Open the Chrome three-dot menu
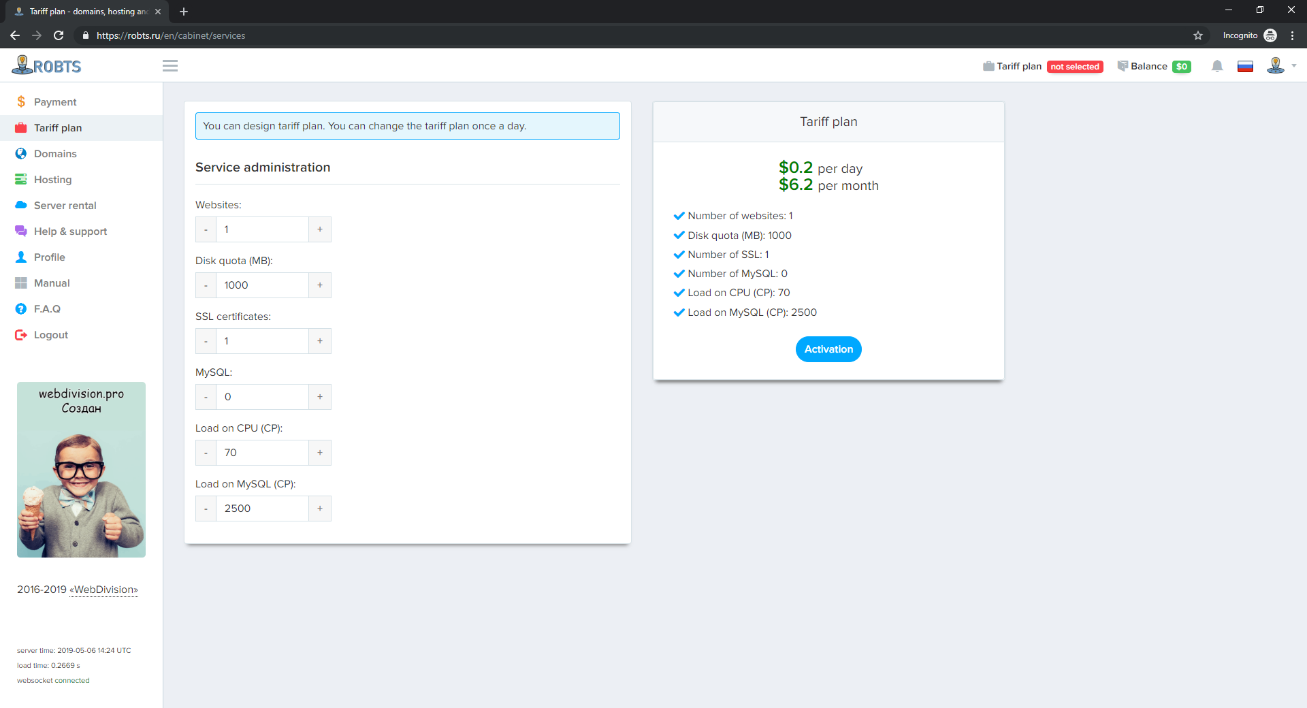The image size is (1307, 708). (x=1292, y=35)
